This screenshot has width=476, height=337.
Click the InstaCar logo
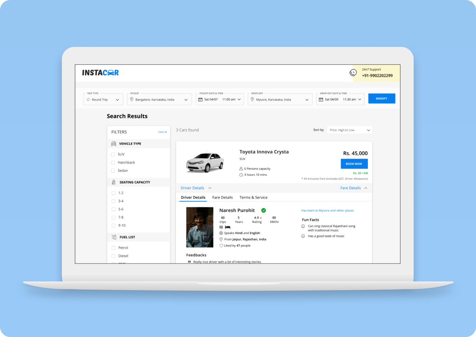tap(100, 73)
